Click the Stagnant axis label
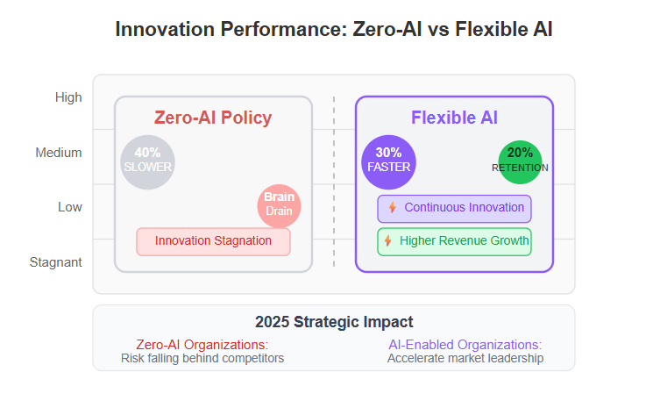 coord(55,262)
